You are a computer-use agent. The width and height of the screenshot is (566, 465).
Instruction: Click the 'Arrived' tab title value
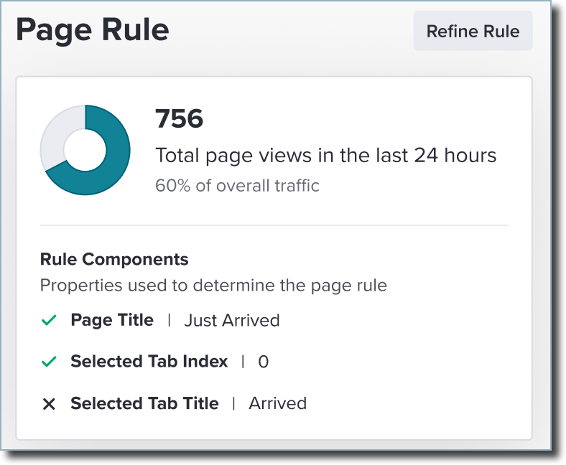pos(277,403)
